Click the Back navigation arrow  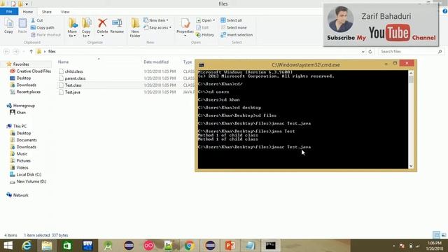click(6, 51)
